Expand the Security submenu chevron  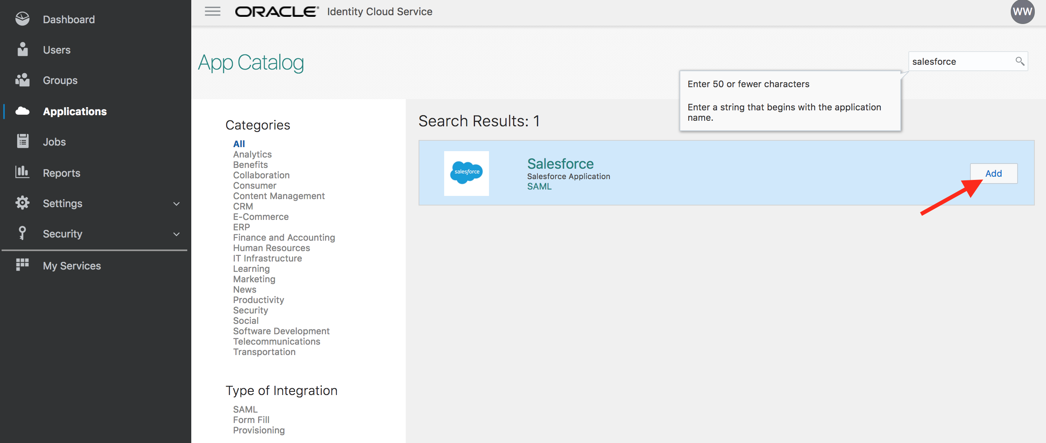[x=176, y=233]
